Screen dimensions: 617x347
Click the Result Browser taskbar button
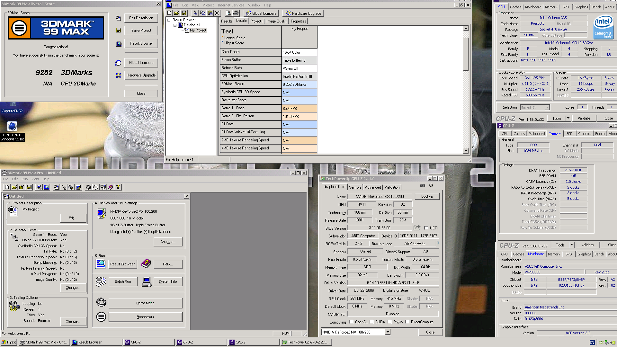pos(96,342)
